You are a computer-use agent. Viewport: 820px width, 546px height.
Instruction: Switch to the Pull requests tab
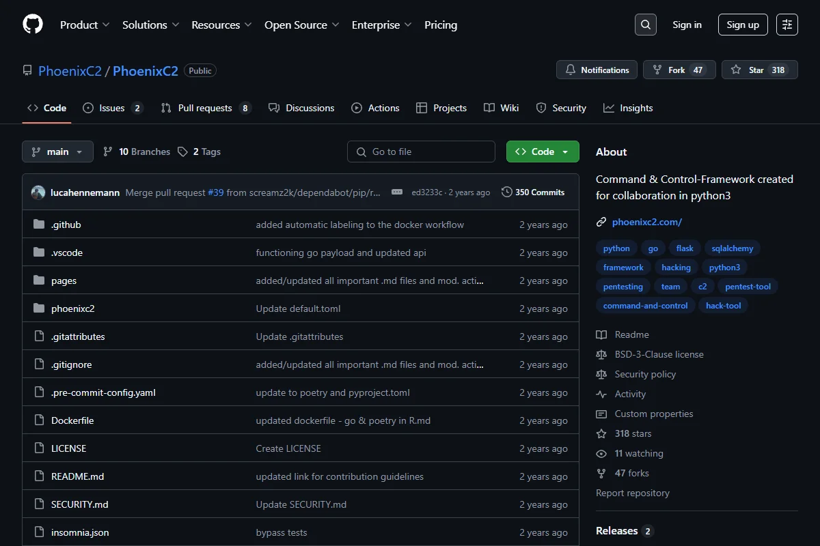(206, 108)
